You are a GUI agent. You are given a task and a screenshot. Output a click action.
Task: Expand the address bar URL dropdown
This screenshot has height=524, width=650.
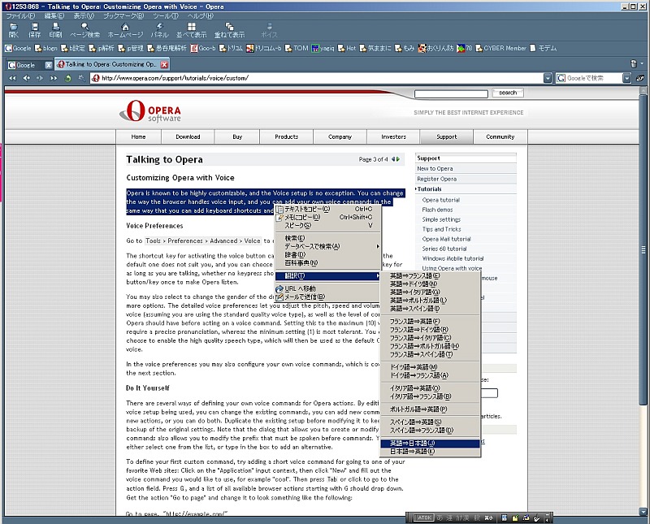click(x=548, y=78)
